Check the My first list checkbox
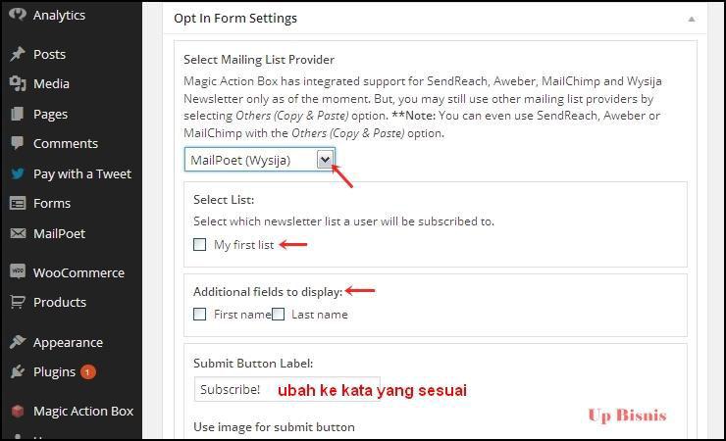 pyautogui.click(x=199, y=244)
